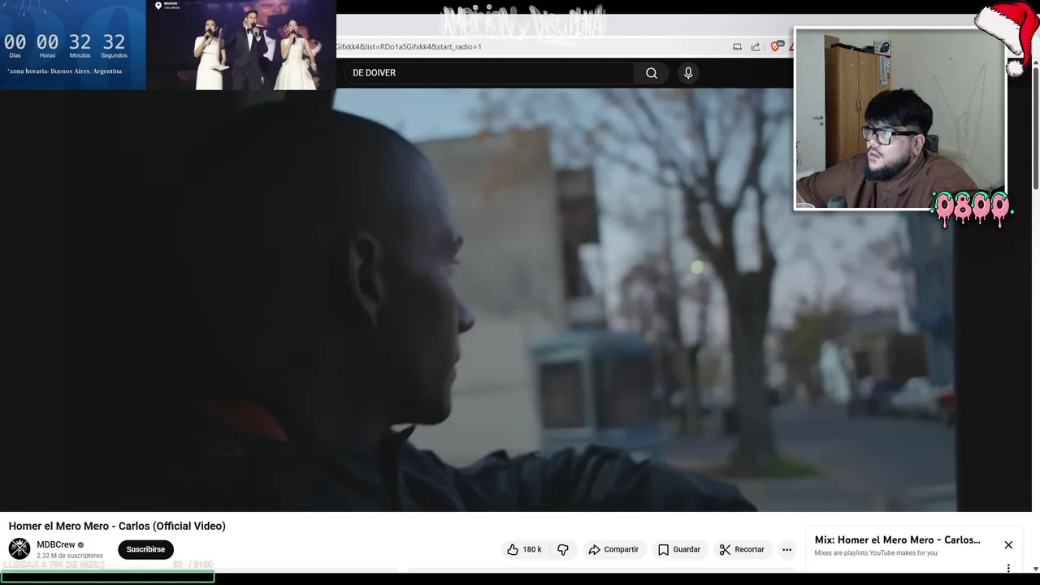The image size is (1040, 585).
Task: Click the browser address bar URL
Action: tap(409, 46)
